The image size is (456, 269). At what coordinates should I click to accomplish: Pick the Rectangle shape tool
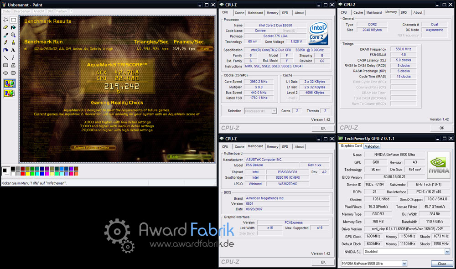[5, 65]
